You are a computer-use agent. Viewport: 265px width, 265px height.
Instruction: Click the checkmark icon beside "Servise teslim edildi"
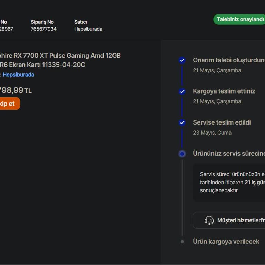point(182,122)
